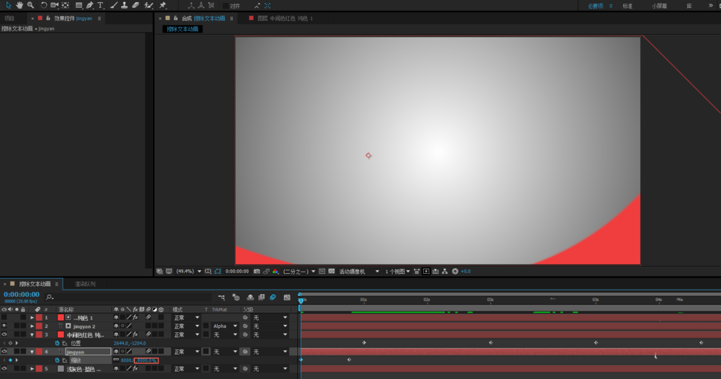Hide layer 4 jingyan eye toggle

point(4,352)
